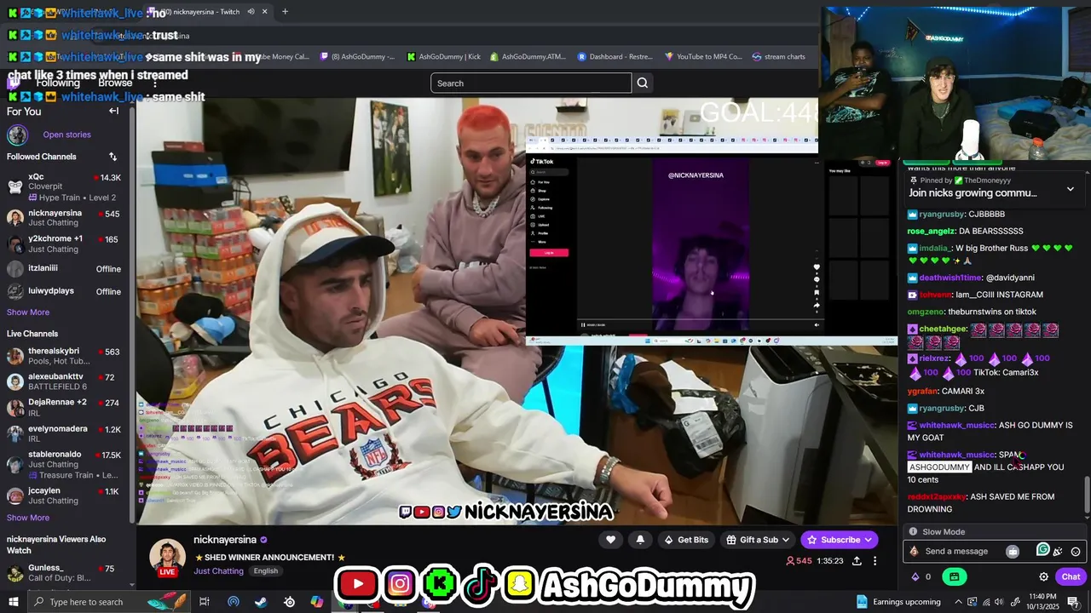Open the chat settings gear

tap(1043, 576)
